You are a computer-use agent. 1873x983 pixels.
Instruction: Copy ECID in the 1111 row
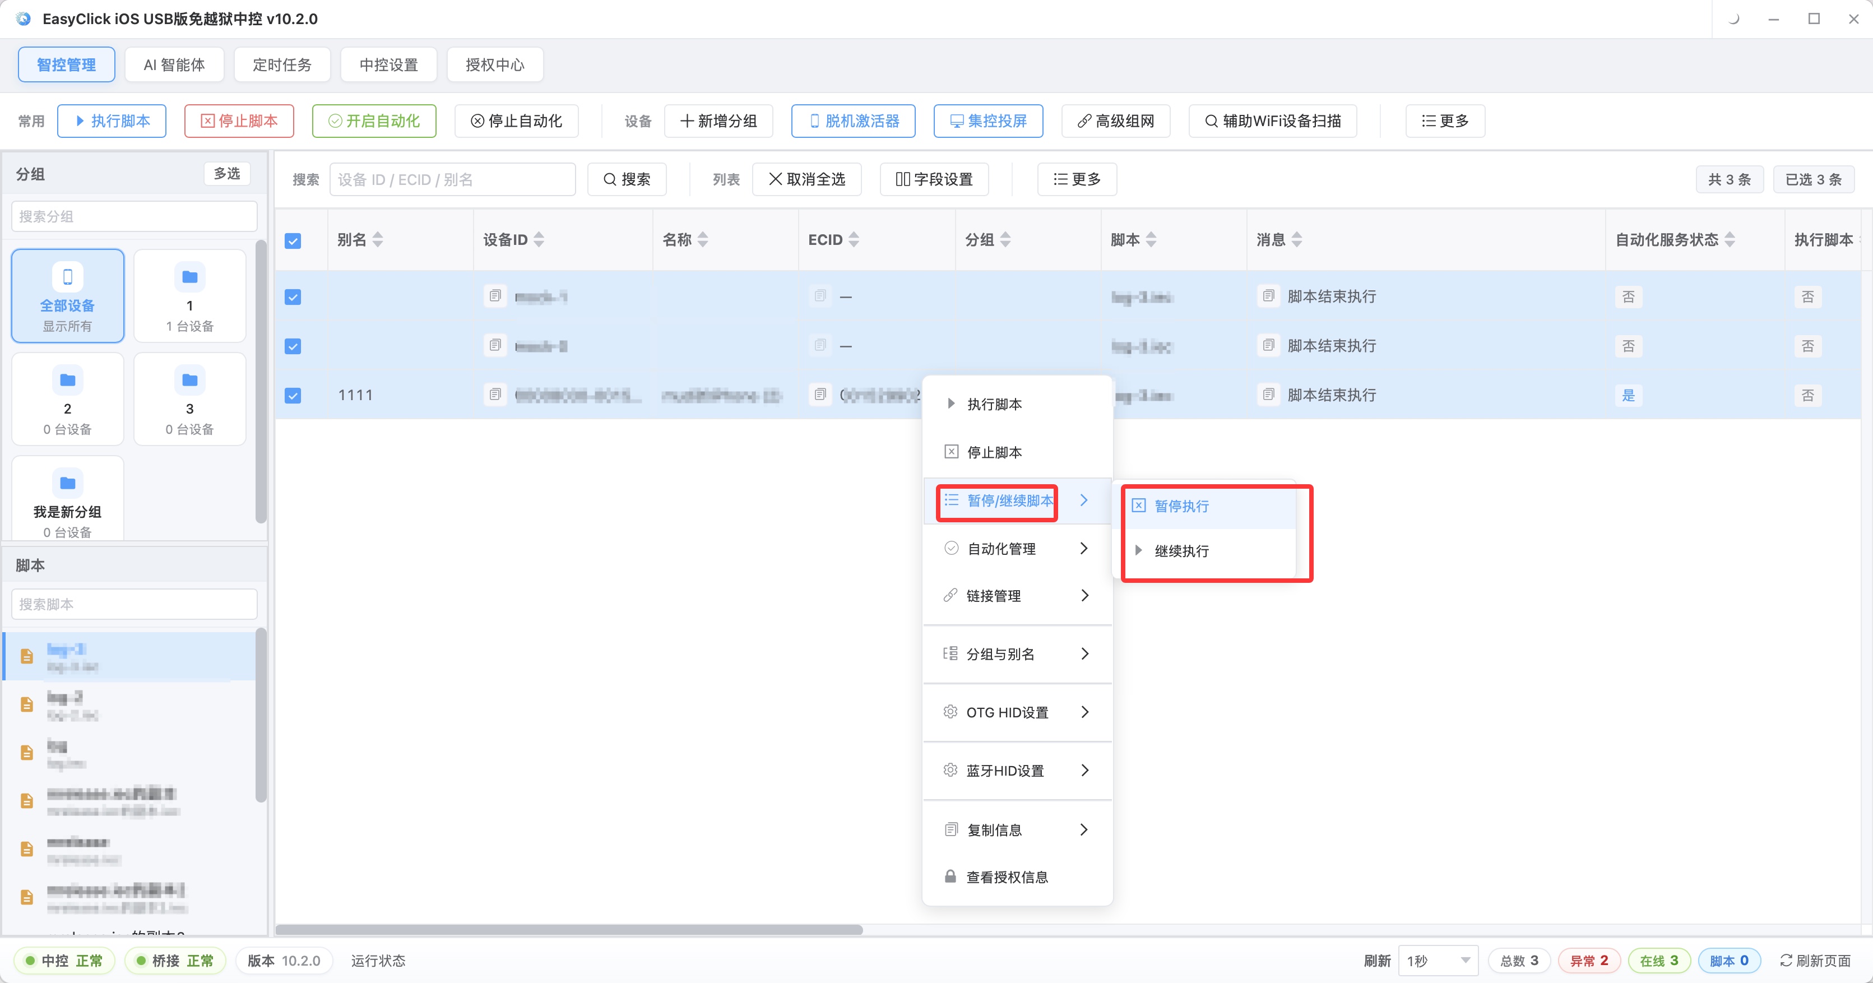pos(820,395)
